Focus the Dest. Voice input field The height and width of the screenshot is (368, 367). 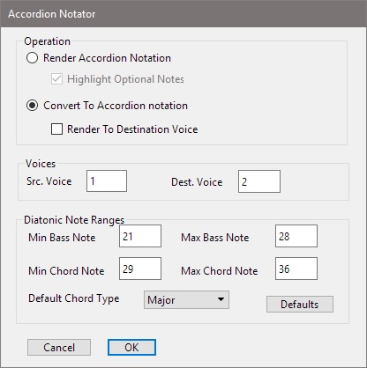pos(259,181)
